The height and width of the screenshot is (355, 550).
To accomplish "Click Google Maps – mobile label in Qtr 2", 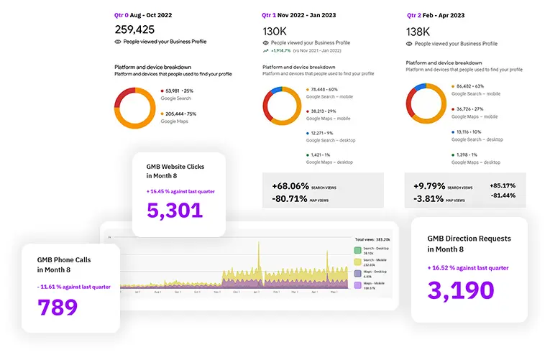I will (x=475, y=116).
